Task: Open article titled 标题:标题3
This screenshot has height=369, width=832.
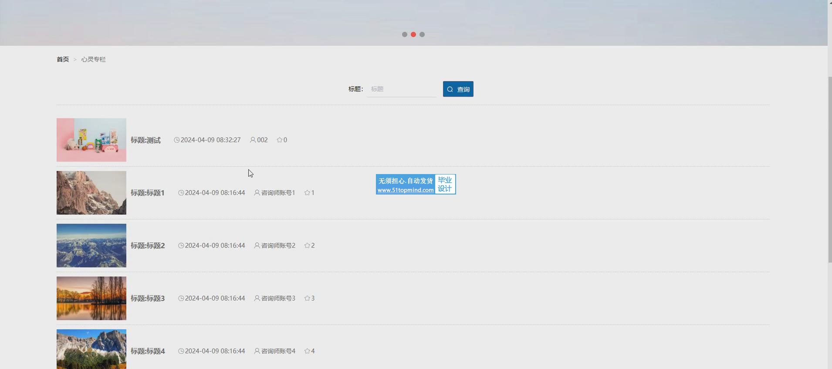Action: (148, 299)
